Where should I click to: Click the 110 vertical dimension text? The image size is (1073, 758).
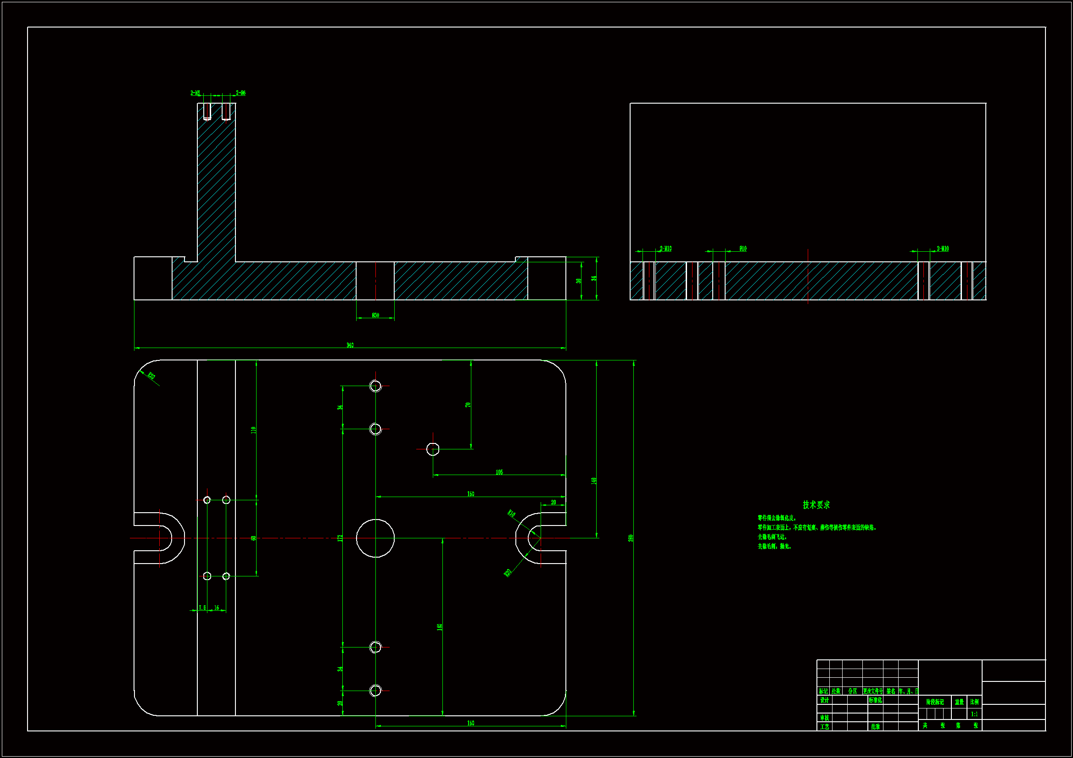pos(254,430)
